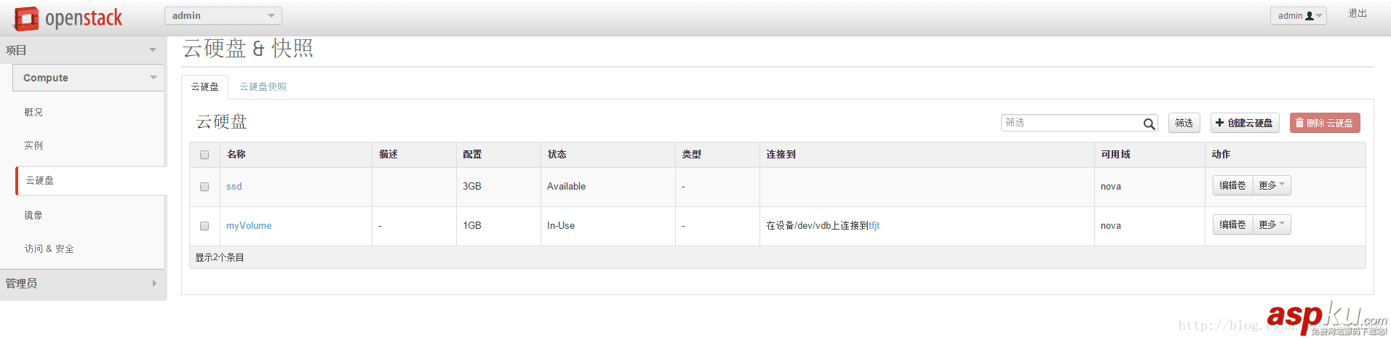Open the admin project dropdown
Image resolution: width=1391 pixels, height=340 pixels.
tap(223, 16)
